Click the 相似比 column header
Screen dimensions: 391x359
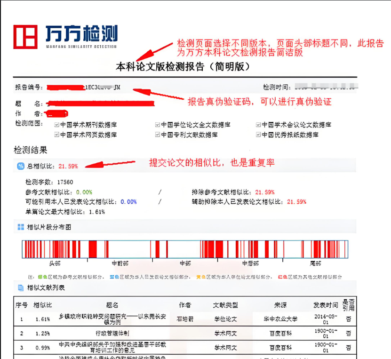[43, 305]
